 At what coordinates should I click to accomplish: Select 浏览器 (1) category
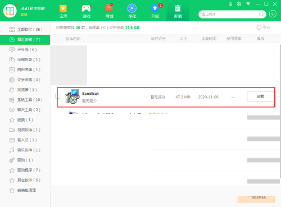[25, 90]
